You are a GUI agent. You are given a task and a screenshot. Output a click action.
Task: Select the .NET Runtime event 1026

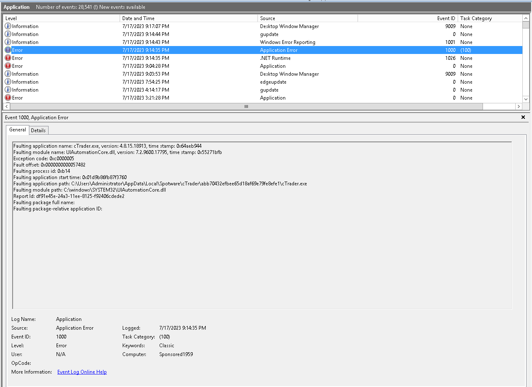tap(263, 58)
